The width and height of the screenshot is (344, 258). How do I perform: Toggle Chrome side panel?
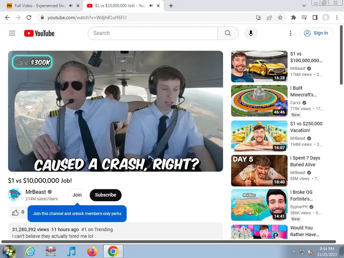315,17
